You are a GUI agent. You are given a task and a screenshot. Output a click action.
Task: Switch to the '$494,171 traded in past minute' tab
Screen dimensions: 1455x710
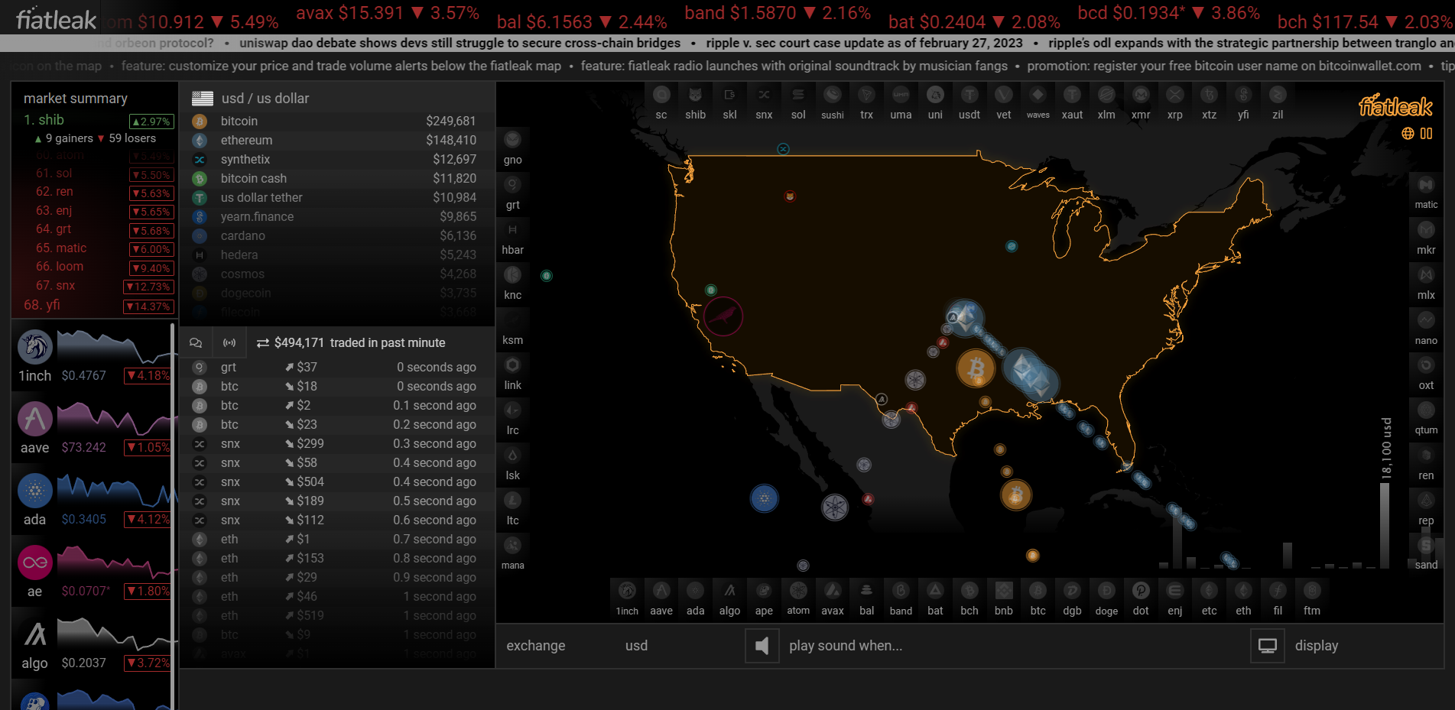coord(351,343)
